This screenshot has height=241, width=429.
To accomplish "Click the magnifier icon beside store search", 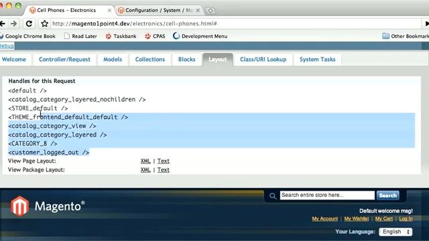I will [x=273, y=195].
